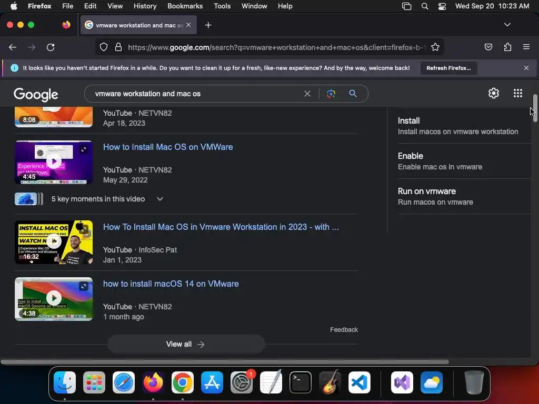Open Visual Studio purple dock icon
Screen dimensions: 539x404
tap(402, 382)
